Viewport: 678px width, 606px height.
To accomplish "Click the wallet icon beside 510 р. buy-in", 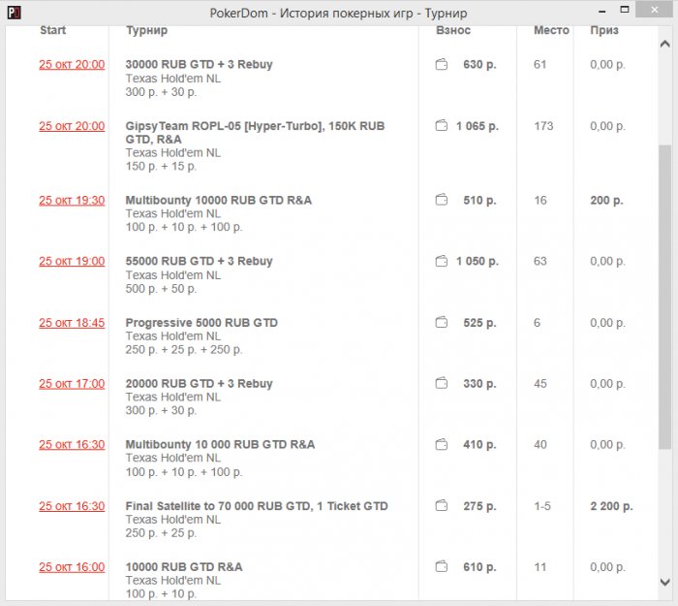I will pyautogui.click(x=442, y=201).
